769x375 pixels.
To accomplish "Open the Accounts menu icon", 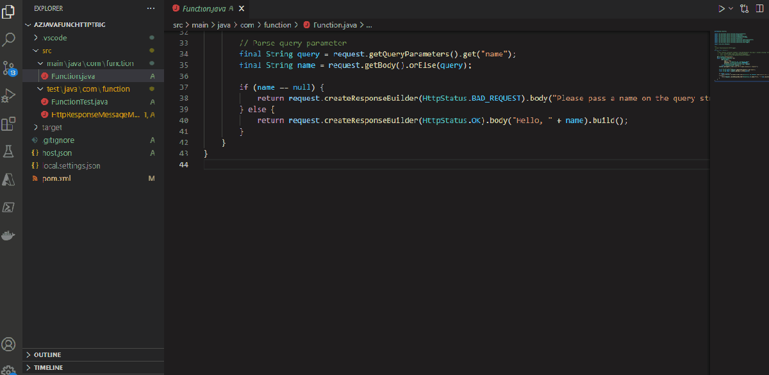I will point(9,344).
